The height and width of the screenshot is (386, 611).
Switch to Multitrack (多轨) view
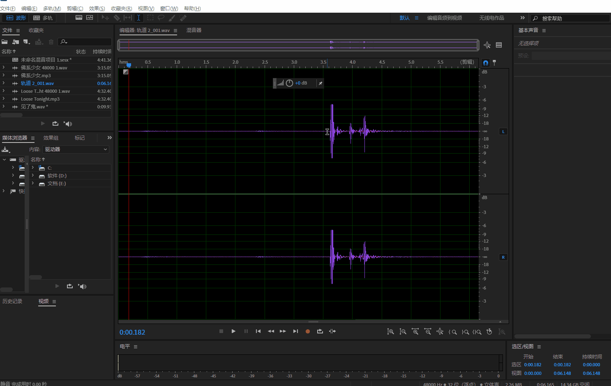click(43, 18)
